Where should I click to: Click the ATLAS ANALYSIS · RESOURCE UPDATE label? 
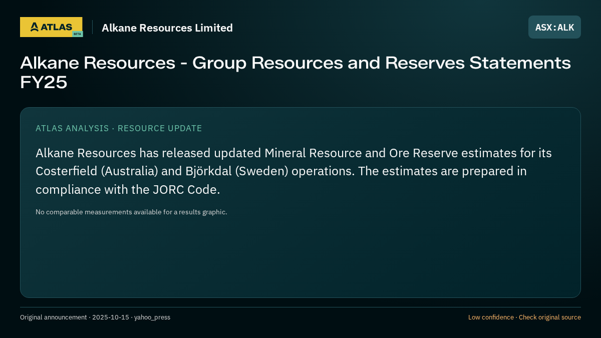click(119, 128)
